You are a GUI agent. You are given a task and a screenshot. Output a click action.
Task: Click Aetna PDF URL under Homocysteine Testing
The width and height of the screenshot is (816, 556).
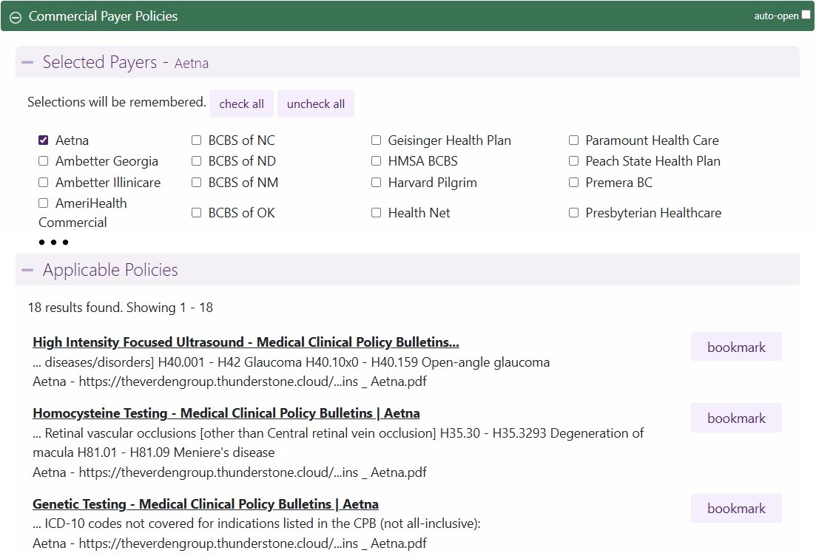pyautogui.click(x=229, y=472)
